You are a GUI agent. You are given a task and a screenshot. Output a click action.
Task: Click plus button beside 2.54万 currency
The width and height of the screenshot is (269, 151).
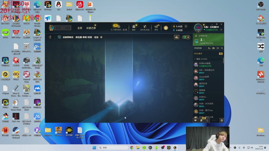tap(186, 27)
